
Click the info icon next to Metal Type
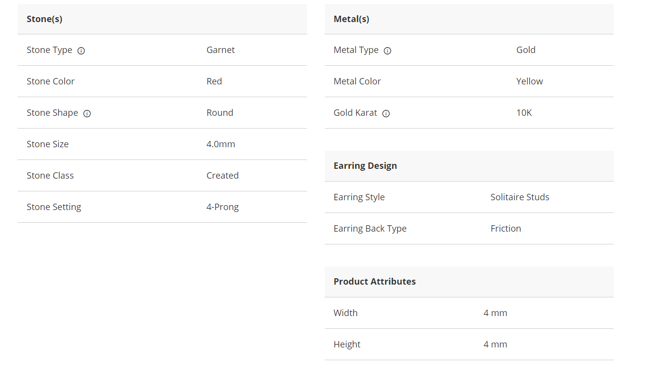(388, 51)
